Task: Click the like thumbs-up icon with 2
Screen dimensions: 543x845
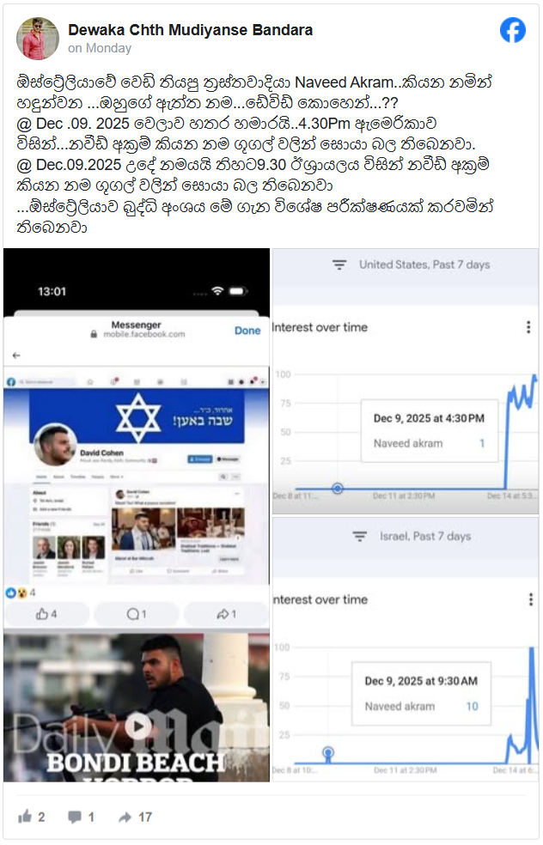Action: pos(25,817)
